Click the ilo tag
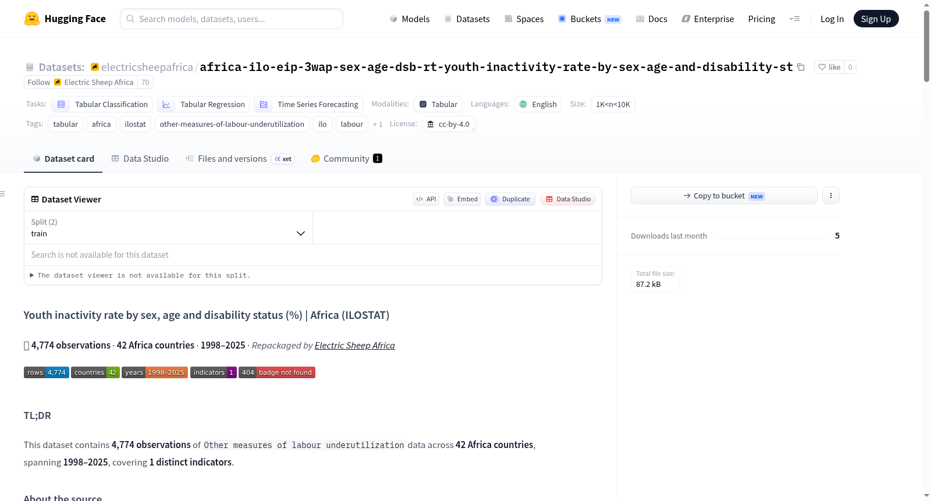Viewport: 931px width, 501px height. pos(322,124)
